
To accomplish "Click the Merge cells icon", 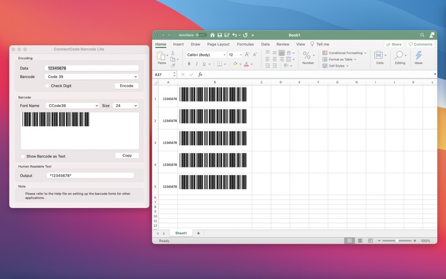I will [288, 59].
